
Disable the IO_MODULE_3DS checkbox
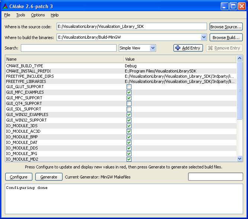coord(129,126)
